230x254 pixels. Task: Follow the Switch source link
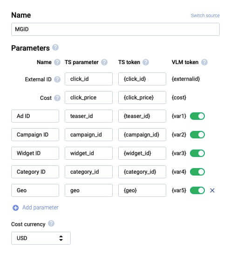(205, 15)
